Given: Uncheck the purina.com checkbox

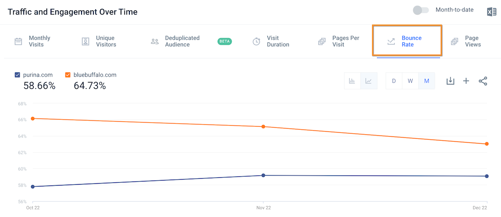Looking at the screenshot, I should pos(17,75).
